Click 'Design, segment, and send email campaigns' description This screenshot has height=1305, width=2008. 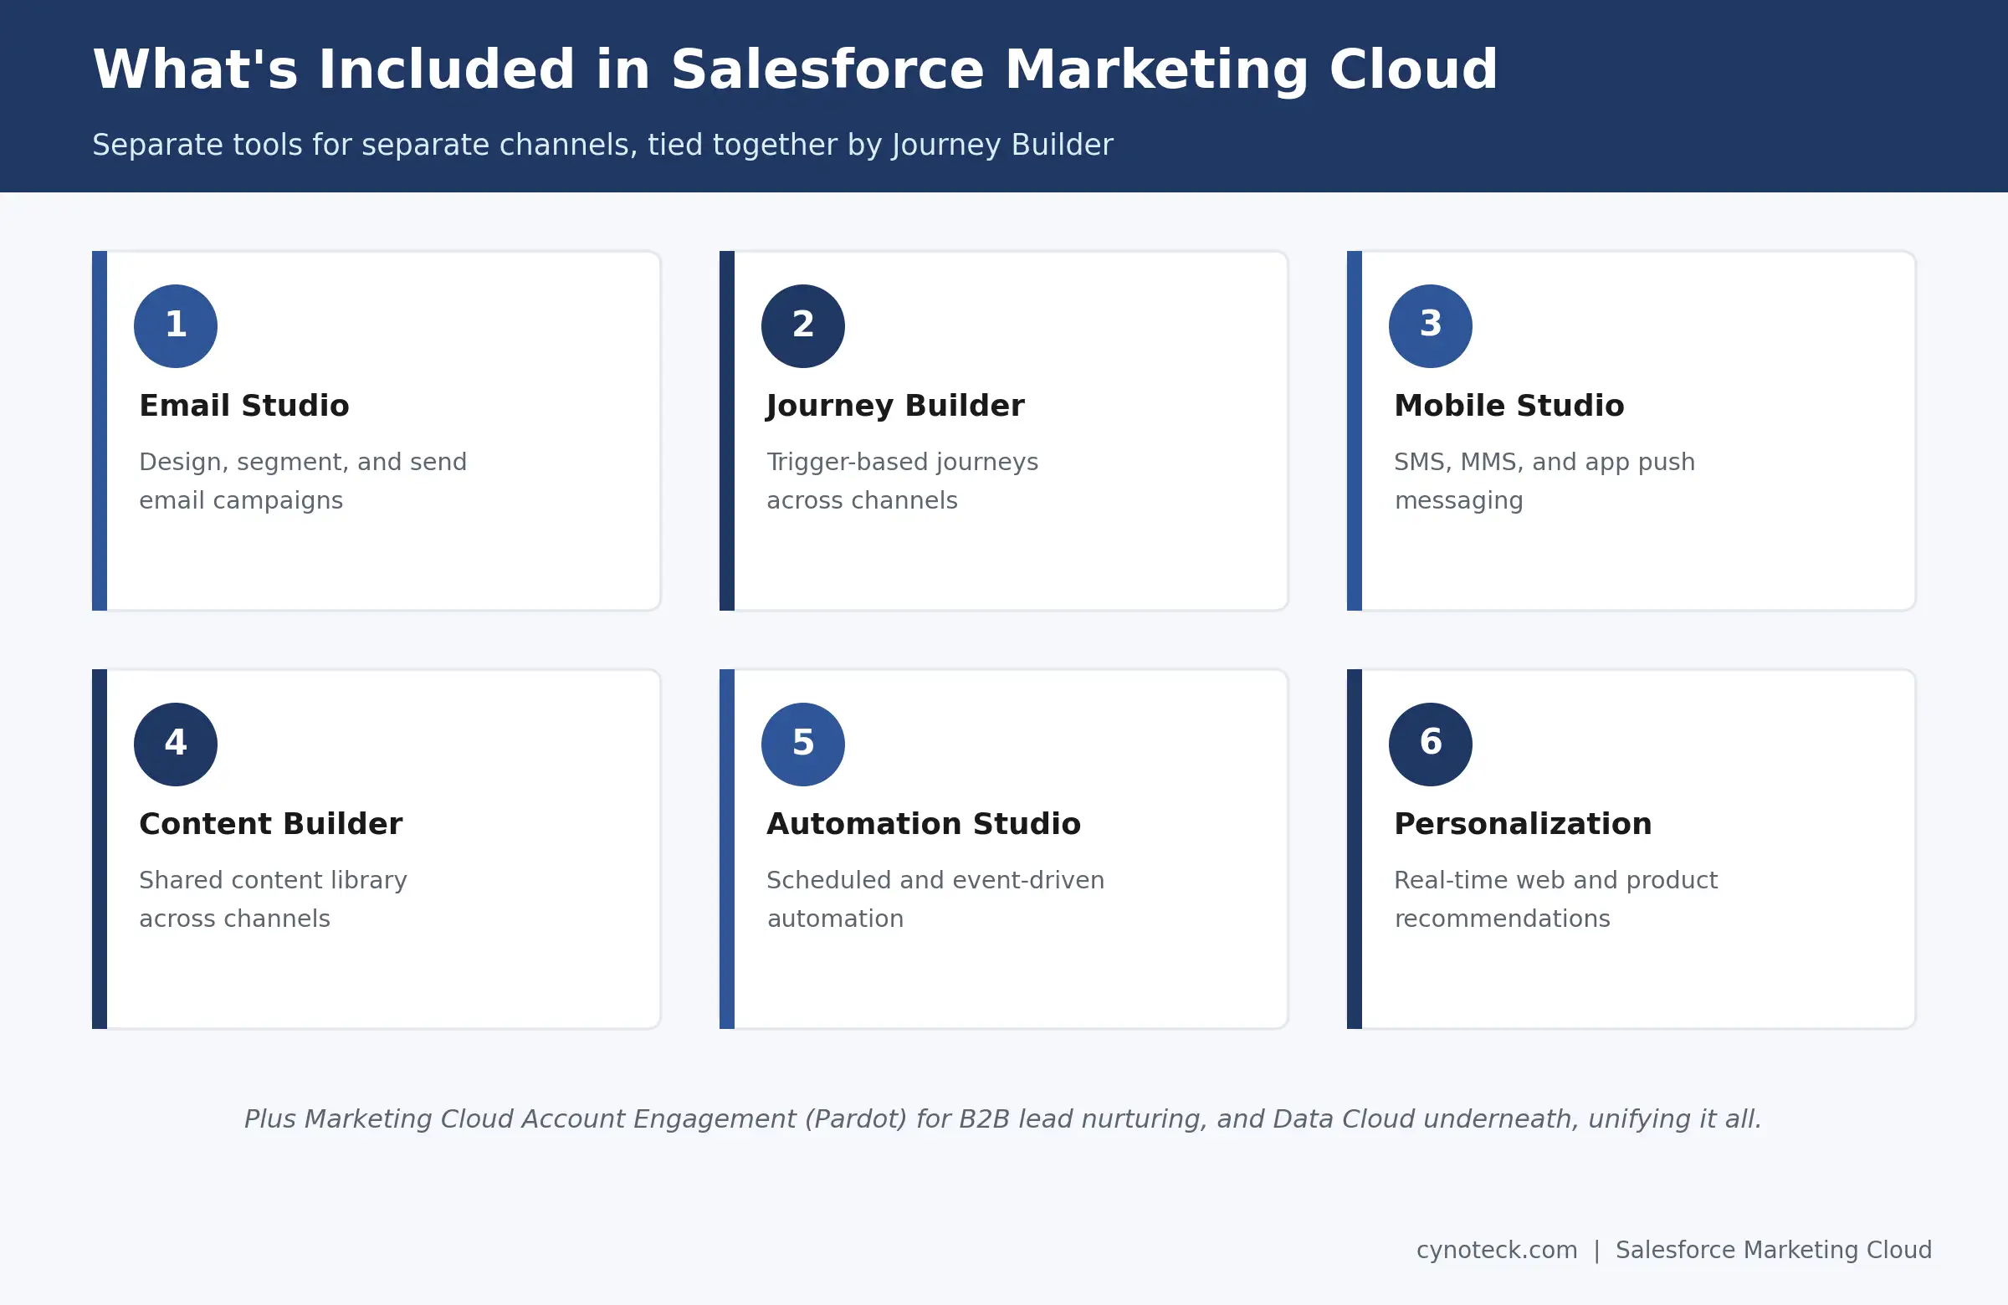point(303,481)
